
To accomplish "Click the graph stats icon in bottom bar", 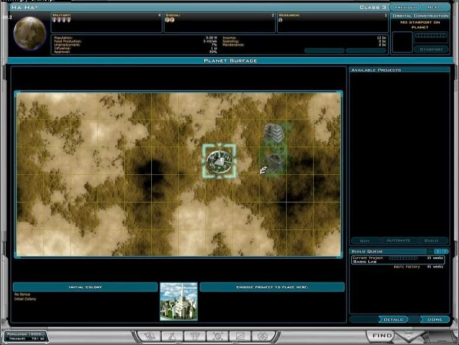I will click(x=240, y=336).
